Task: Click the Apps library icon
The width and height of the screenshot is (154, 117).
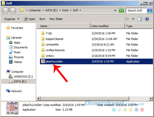Action: tap(11, 42)
